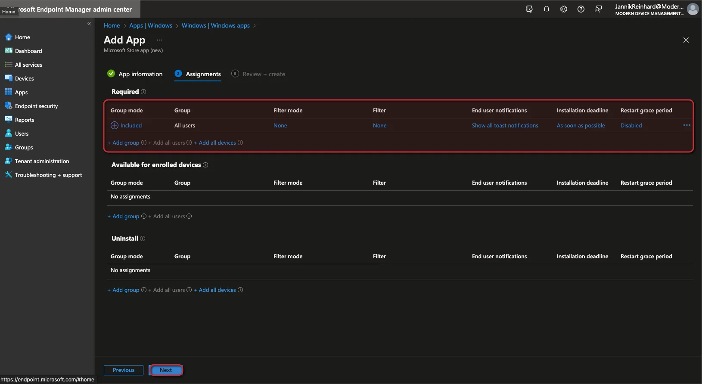Viewport: 702px width, 384px height.
Task: Switch to the App information step
Action: (135, 74)
